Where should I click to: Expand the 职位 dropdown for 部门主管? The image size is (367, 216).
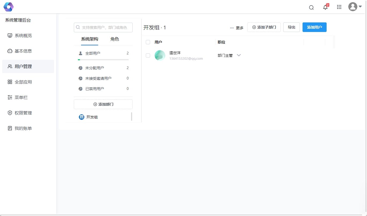click(x=239, y=55)
